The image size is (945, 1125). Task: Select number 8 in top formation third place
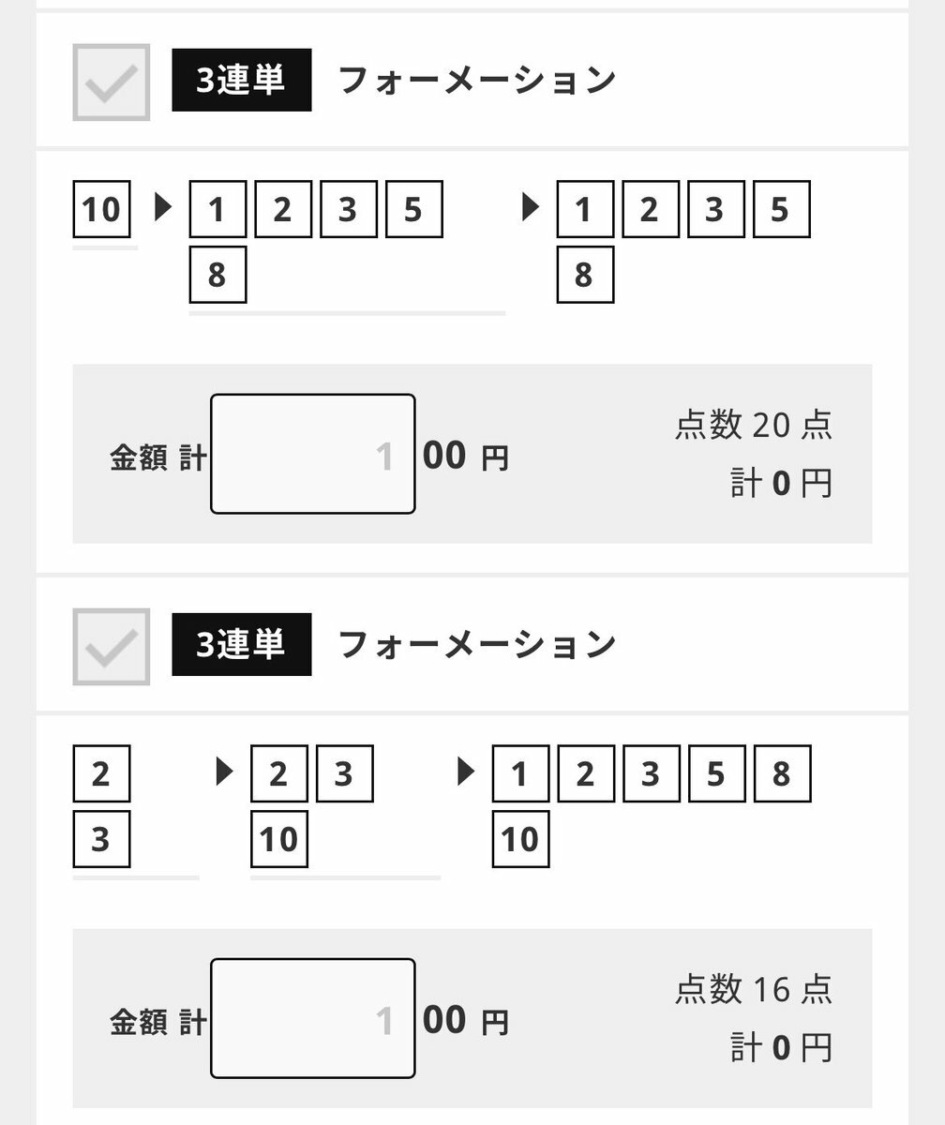point(585,275)
